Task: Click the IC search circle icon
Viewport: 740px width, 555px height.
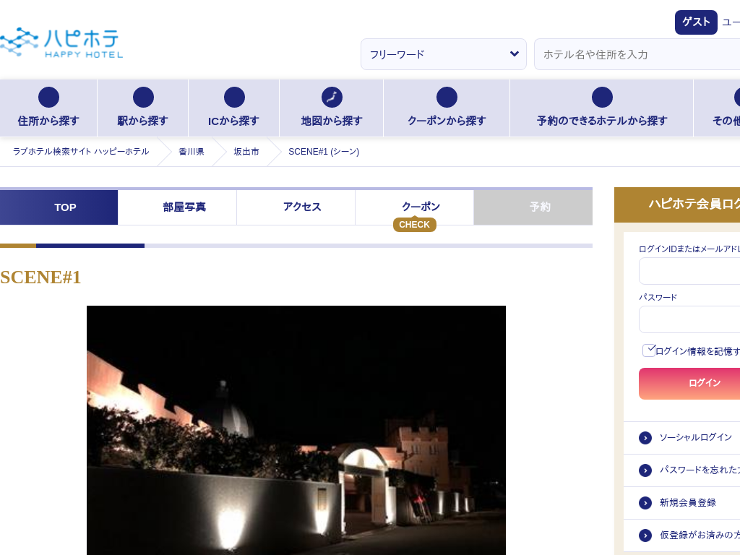Action: (234, 98)
